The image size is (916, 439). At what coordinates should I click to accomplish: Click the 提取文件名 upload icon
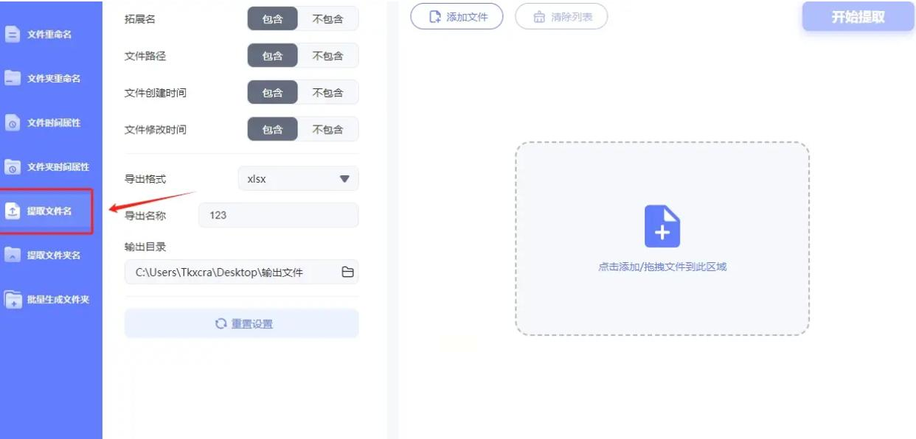tap(13, 211)
